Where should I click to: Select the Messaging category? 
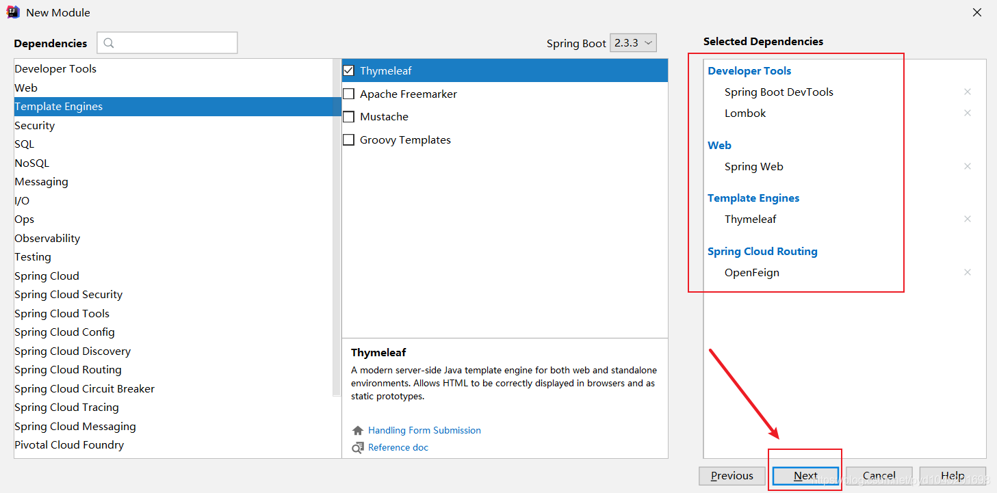(173, 182)
